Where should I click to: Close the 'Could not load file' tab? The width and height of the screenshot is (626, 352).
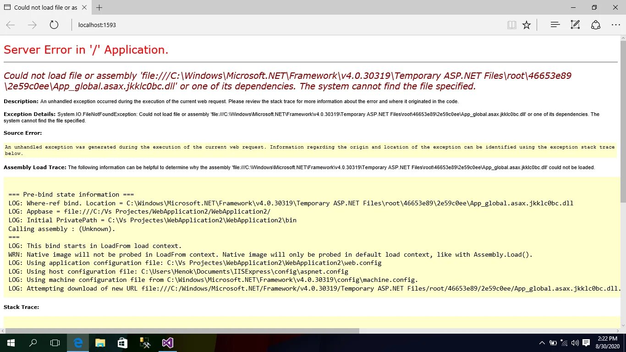pyautogui.click(x=83, y=7)
